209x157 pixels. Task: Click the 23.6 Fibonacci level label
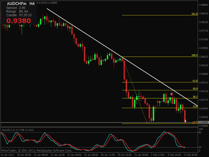coord(195,106)
